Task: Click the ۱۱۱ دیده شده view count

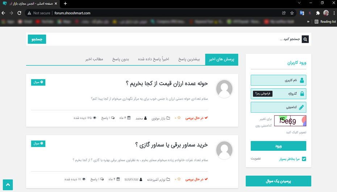Action: click(x=75, y=180)
